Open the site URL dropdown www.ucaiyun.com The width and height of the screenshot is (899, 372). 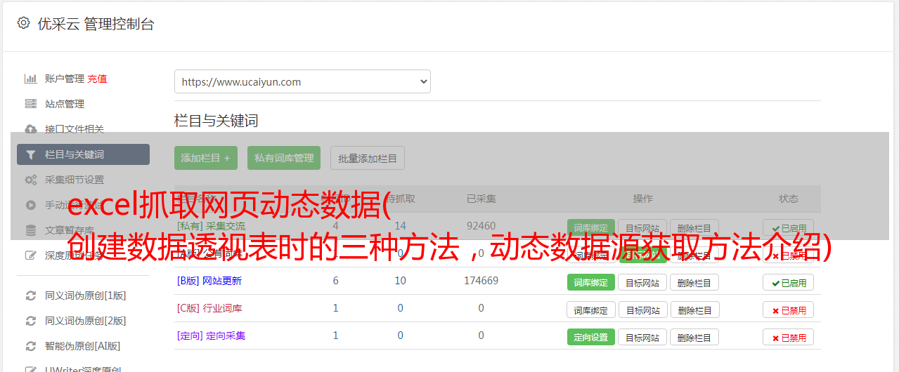click(x=302, y=81)
